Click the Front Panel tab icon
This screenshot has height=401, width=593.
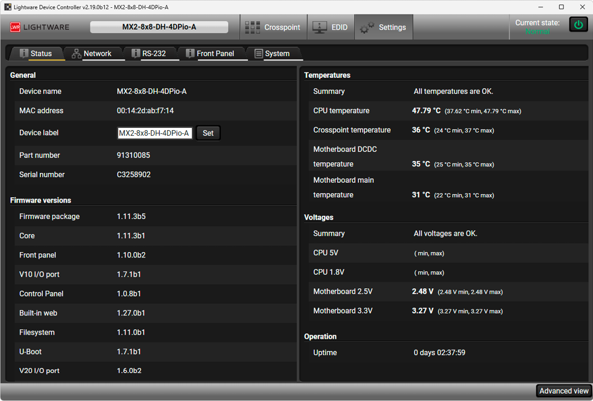[x=190, y=53]
